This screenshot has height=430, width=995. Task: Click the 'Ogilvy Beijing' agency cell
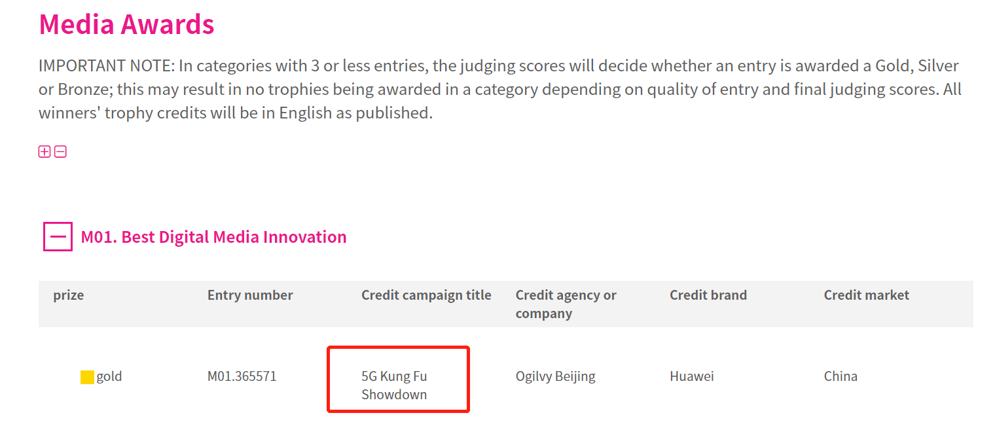coord(555,376)
